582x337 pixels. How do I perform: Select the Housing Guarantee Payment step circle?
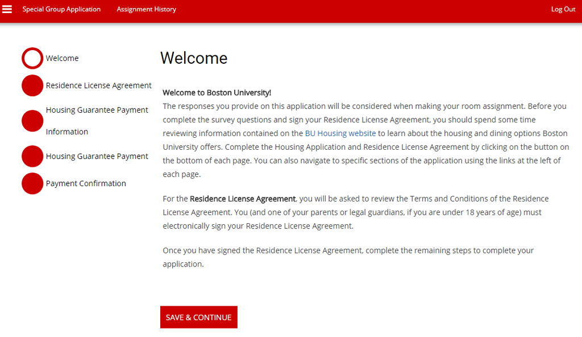click(x=32, y=156)
